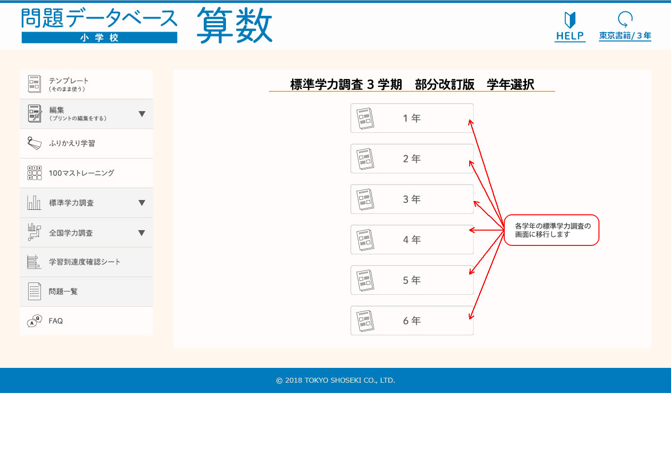The width and height of the screenshot is (671, 476).
Task: Click the reload arrow icon above 東京書籍/3年
Action: click(x=625, y=19)
